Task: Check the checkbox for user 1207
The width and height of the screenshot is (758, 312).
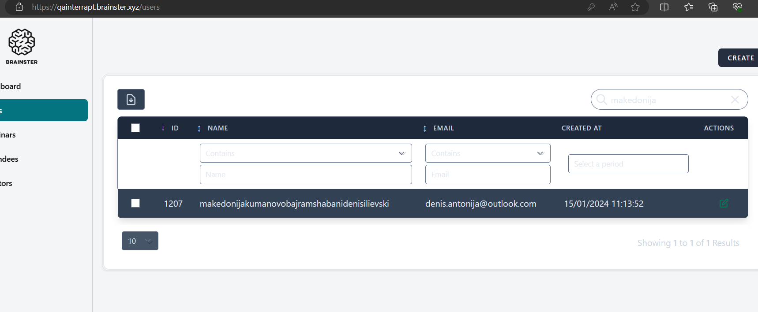Action: (135, 203)
